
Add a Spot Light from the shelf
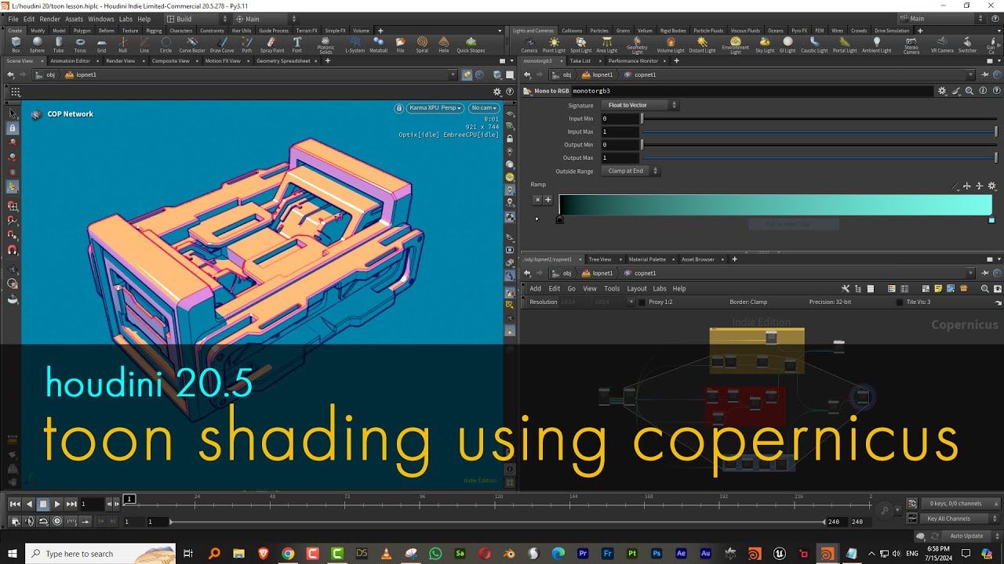point(580,45)
